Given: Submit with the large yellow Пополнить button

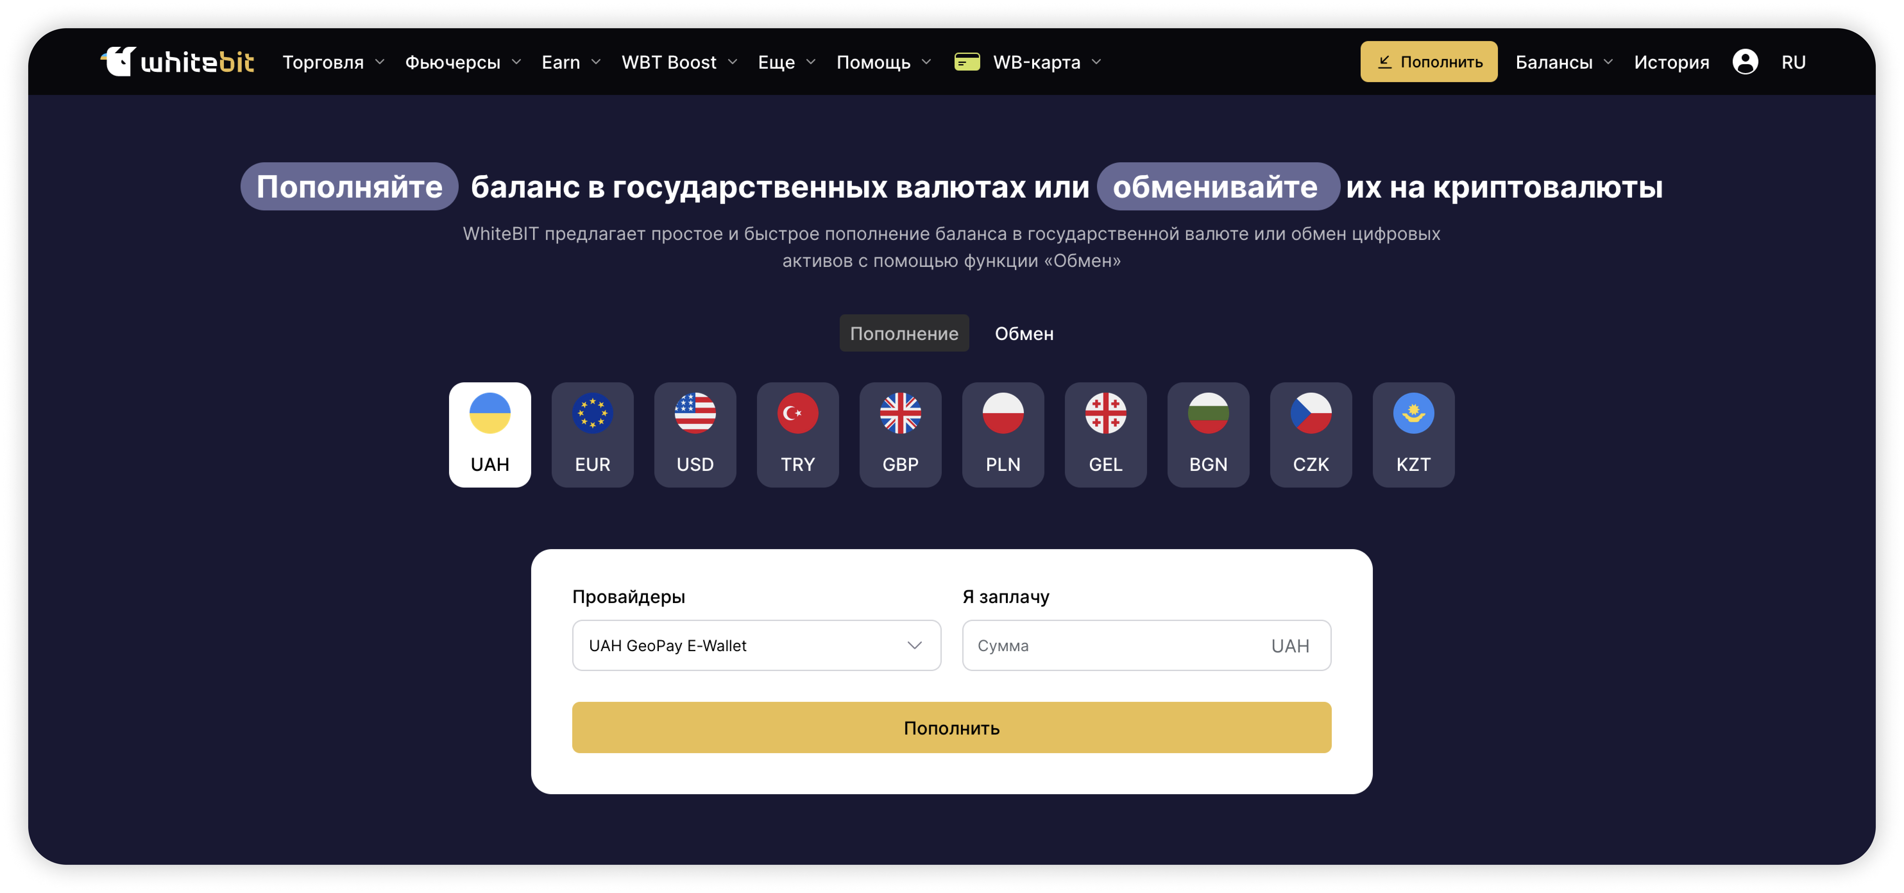Looking at the screenshot, I should (951, 727).
